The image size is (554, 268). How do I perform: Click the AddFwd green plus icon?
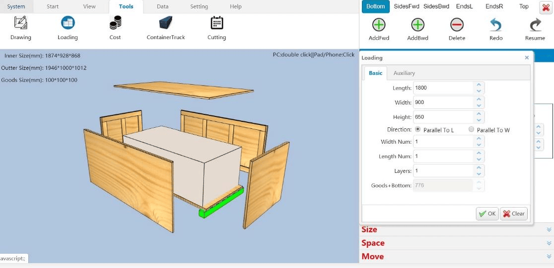tap(379, 25)
